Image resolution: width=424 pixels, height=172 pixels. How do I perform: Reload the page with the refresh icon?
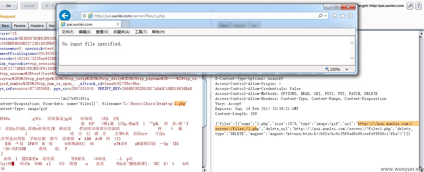[84, 16]
